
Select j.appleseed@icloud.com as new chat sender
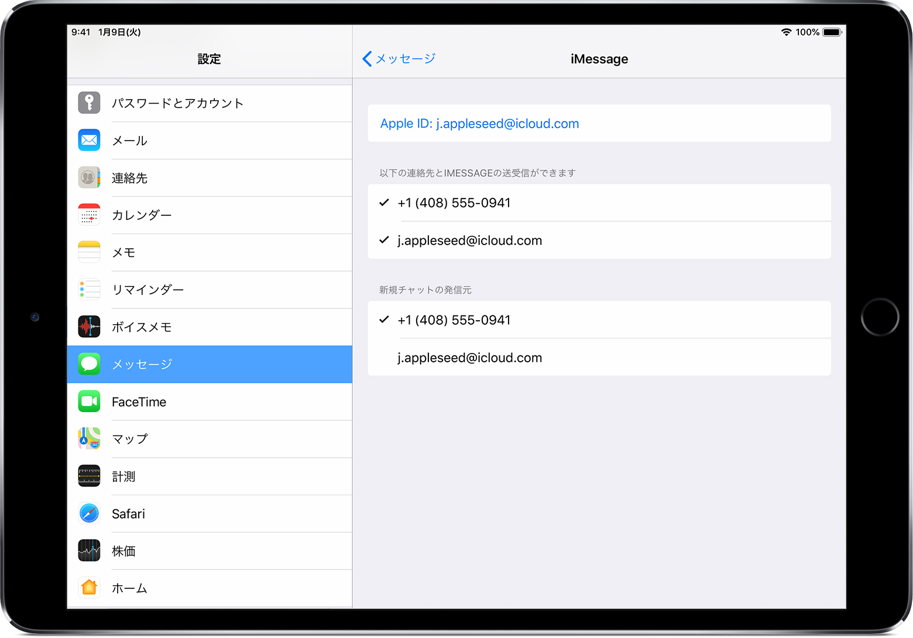(x=599, y=358)
